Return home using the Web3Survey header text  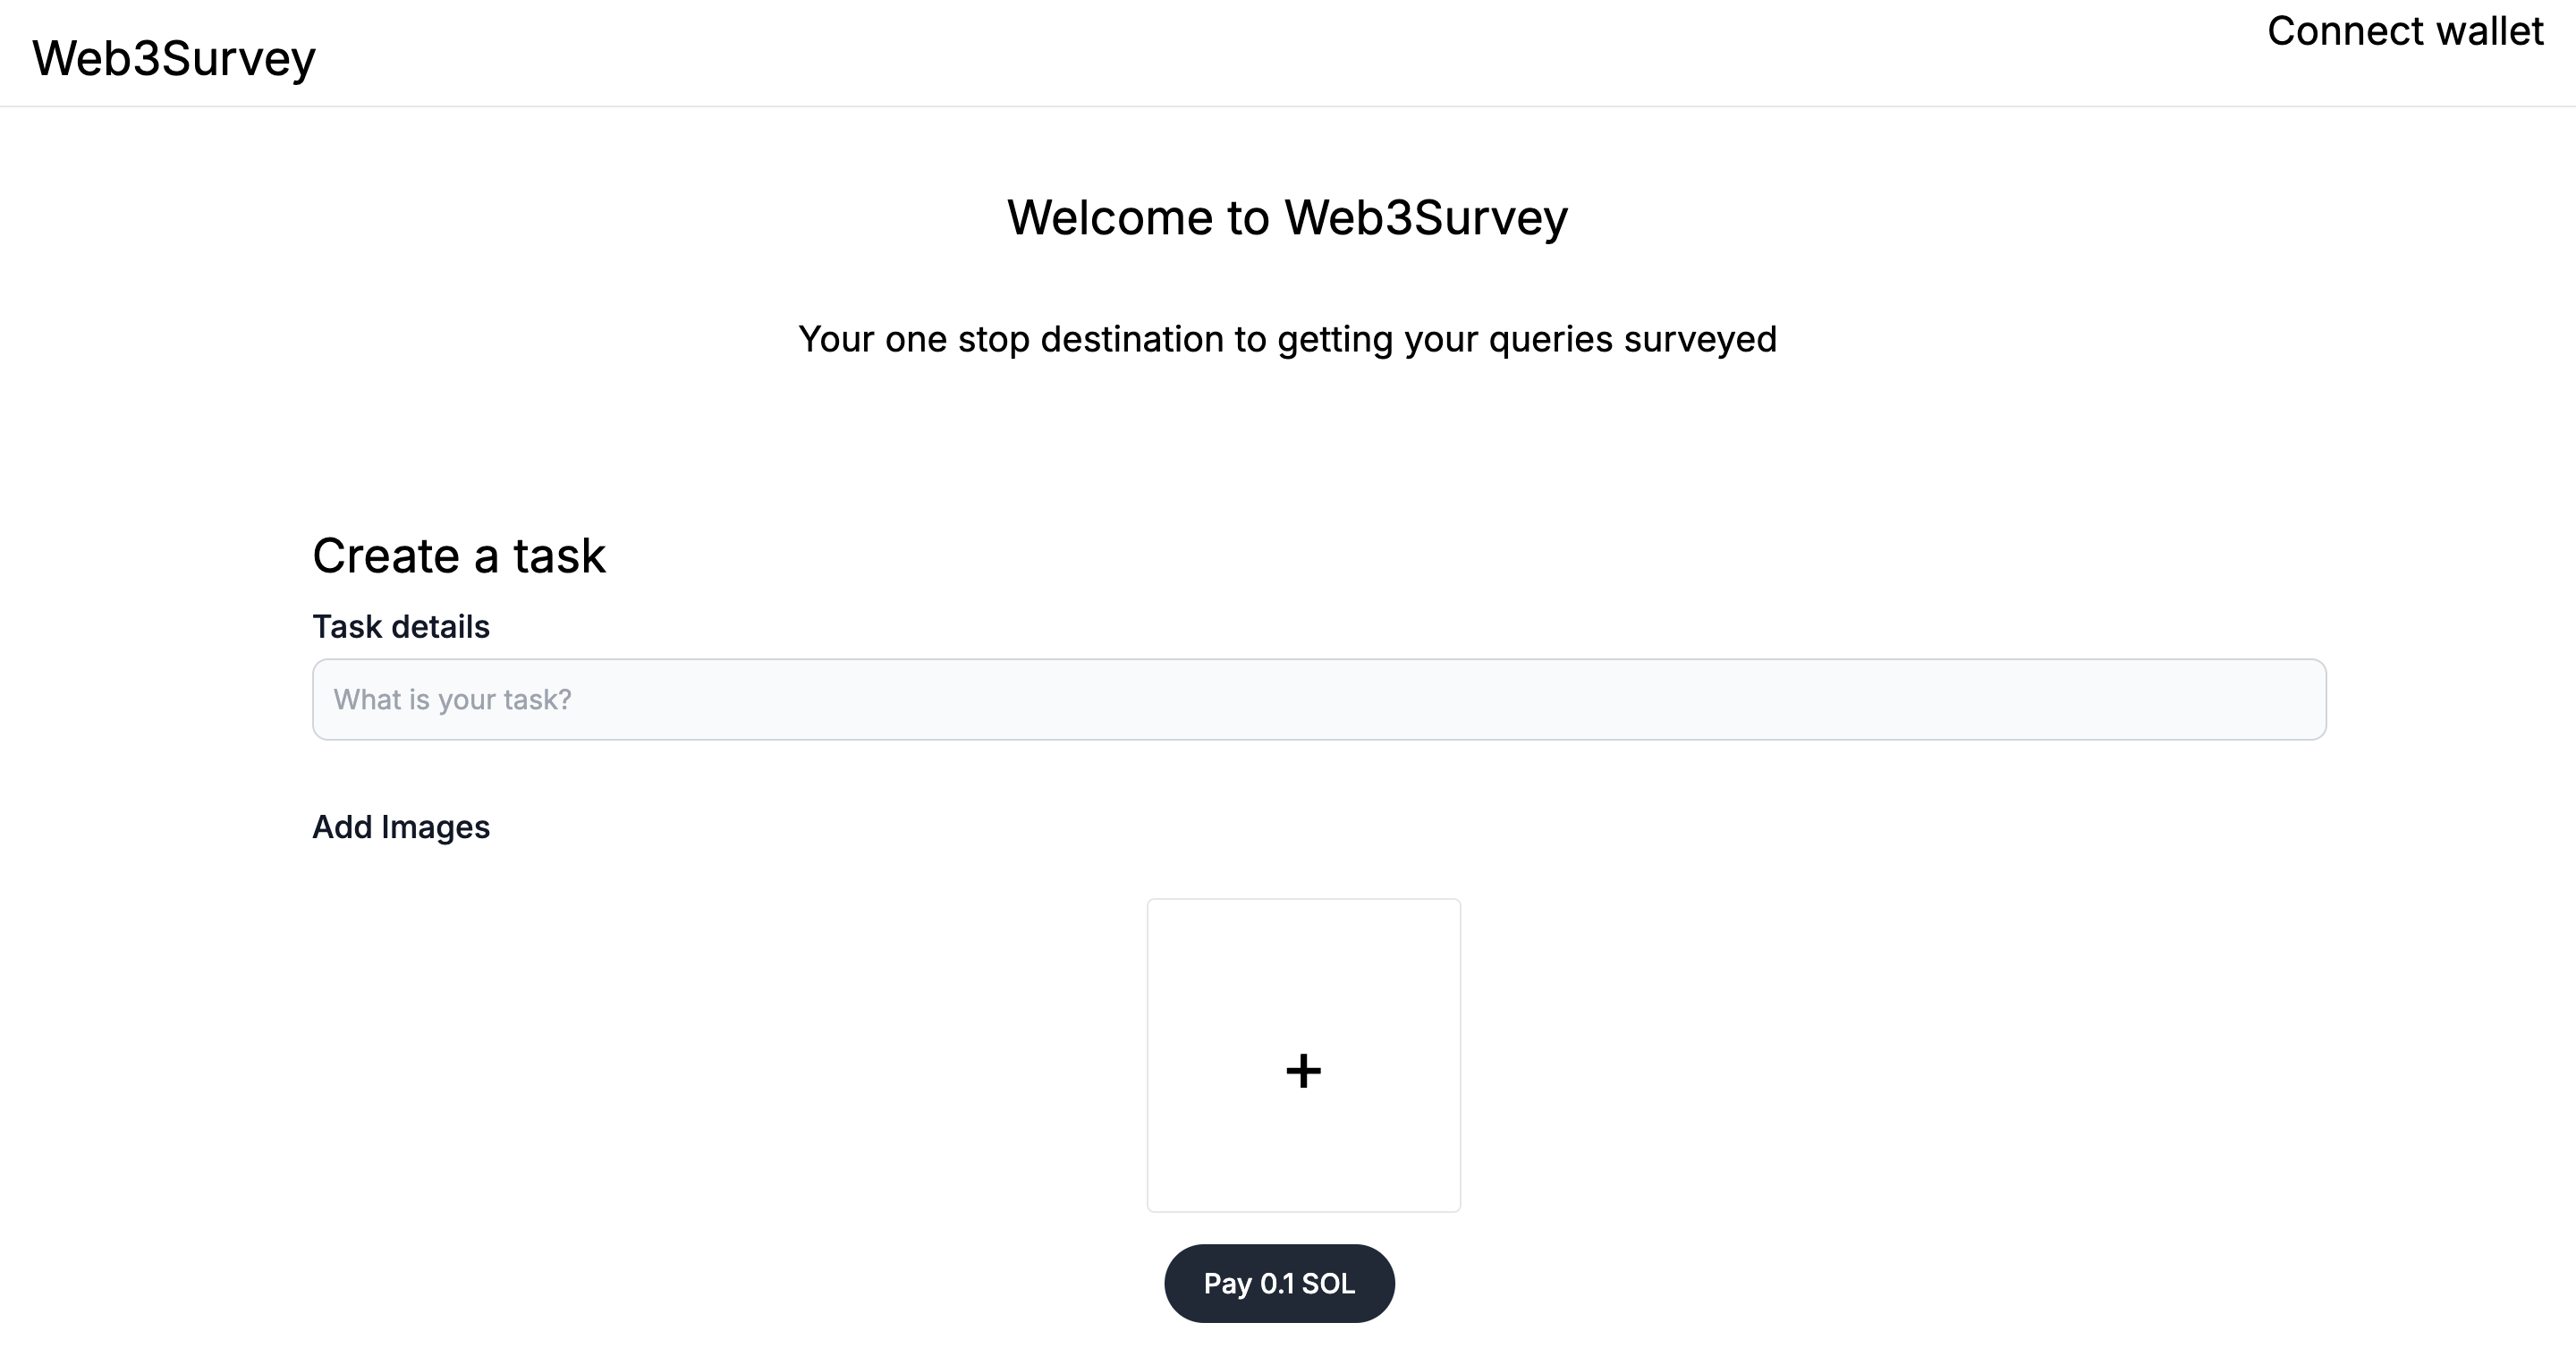click(172, 57)
